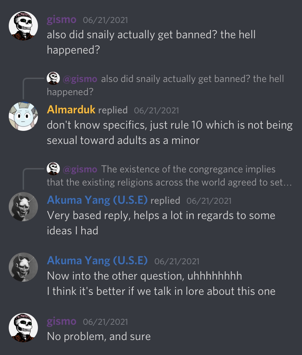
Task: Jump to quoted 'also did snaily actually get banned' preview
Action: [165, 85]
